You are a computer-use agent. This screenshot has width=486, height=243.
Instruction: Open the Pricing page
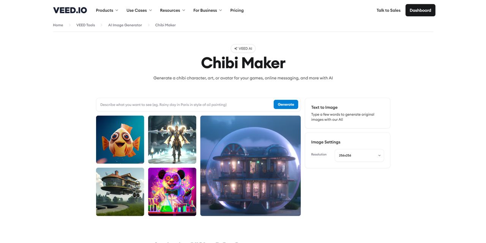click(x=237, y=10)
